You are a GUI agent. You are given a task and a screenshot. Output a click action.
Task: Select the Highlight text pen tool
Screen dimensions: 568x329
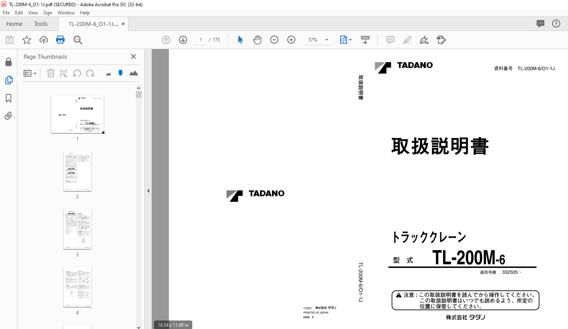[x=407, y=40]
